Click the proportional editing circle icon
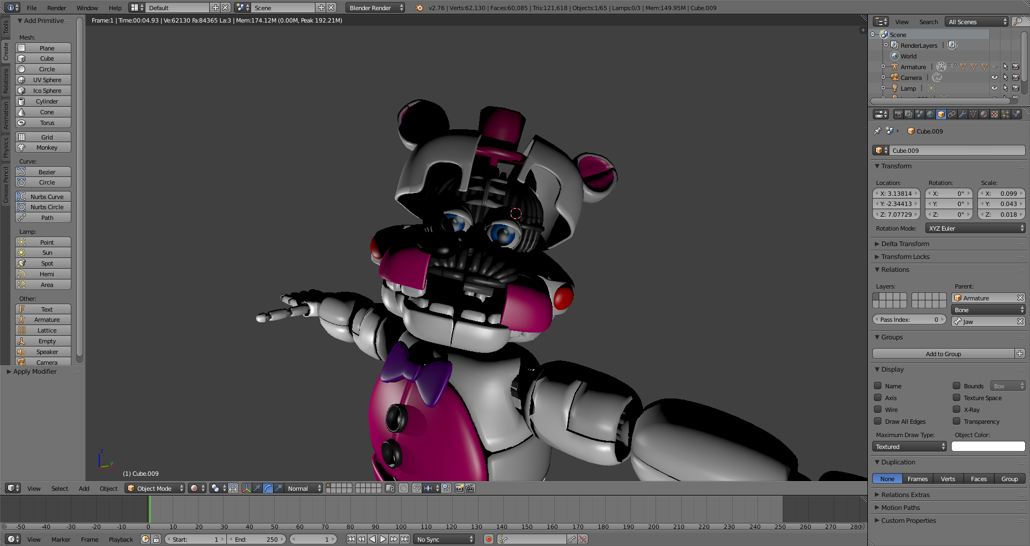Viewport: 1030px width, 546px height. coord(403,488)
